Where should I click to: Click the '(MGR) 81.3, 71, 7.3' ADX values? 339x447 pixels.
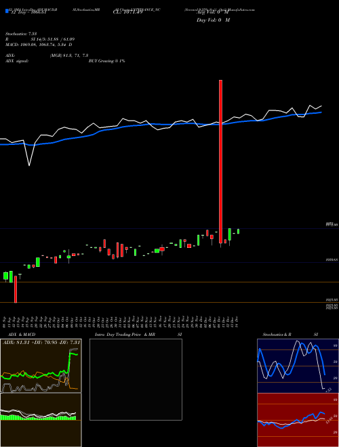tap(69, 56)
